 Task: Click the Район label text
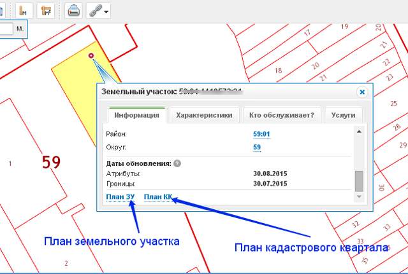[x=116, y=134]
